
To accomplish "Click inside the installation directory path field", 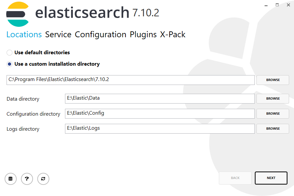I will [x=131, y=80].
